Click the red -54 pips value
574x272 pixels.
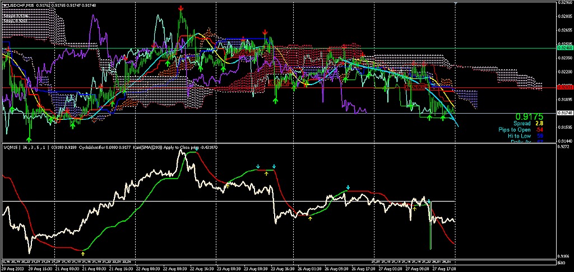(x=539, y=130)
